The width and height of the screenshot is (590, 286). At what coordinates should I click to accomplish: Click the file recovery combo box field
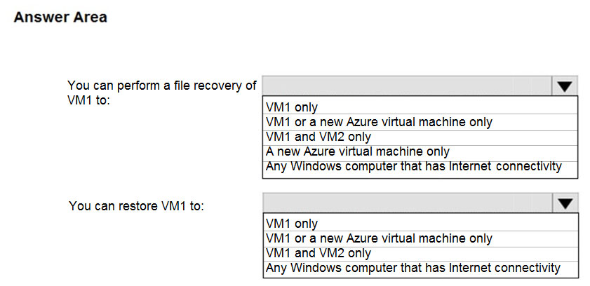(x=407, y=86)
